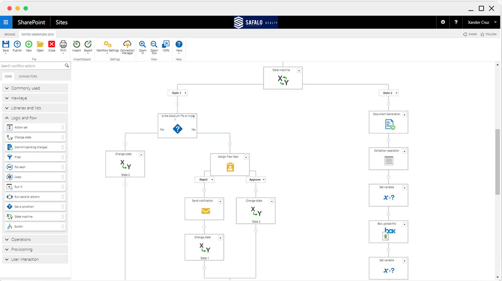Viewport: 502px width, 281px height.
Task: Switch to the CONNECTORS tab
Action: 28,76
